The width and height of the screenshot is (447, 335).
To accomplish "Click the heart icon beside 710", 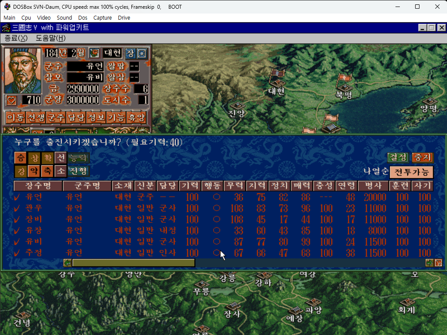I will 11,100.
